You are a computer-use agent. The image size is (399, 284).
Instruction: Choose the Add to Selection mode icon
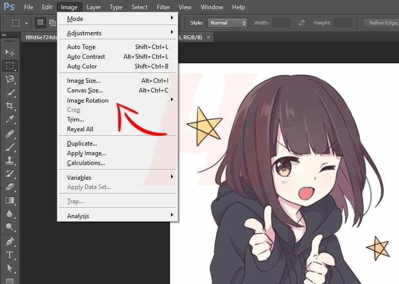click(x=52, y=23)
